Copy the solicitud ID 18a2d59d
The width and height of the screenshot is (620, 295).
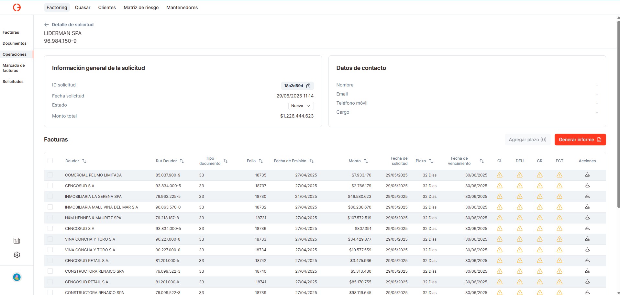tap(308, 86)
